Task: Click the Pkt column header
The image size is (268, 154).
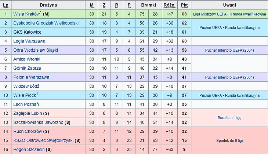Action: (184, 5)
